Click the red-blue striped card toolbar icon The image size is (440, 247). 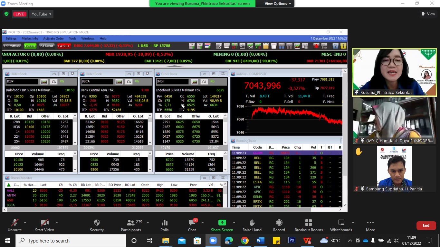(x=207, y=46)
